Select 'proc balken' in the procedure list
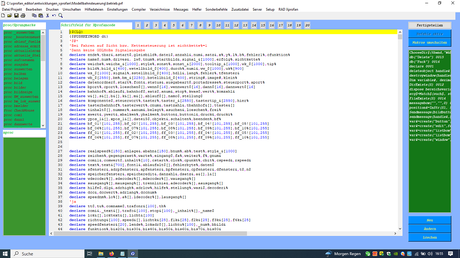The height and width of the screenshot is (258, 460). [22, 74]
